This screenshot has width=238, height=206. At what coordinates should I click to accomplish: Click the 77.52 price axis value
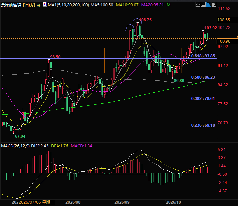tap(223, 104)
